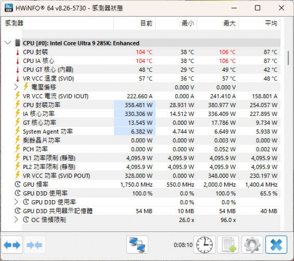Click the 358.481 W current package power value

139,105
